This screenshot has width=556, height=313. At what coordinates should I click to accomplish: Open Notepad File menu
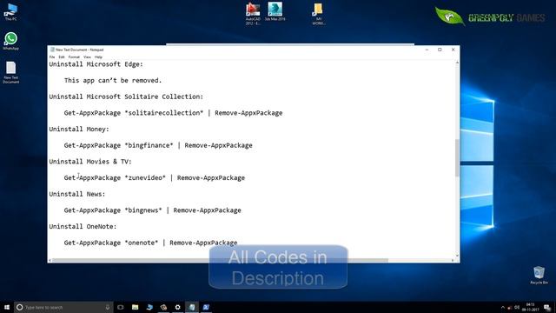(x=52, y=57)
